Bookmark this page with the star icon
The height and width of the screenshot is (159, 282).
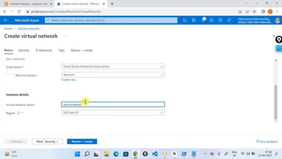click(254, 11)
